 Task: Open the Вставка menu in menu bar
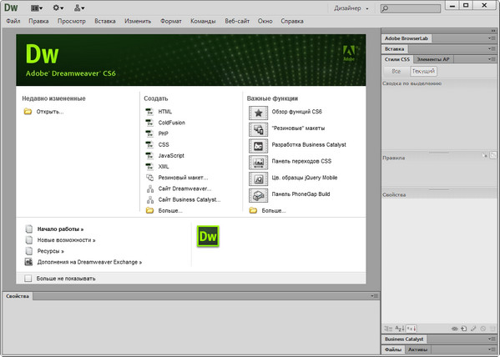point(105,21)
